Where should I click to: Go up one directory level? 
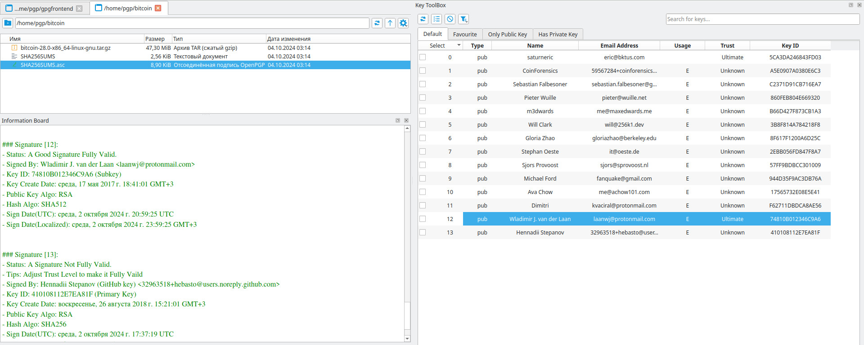(x=390, y=23)
